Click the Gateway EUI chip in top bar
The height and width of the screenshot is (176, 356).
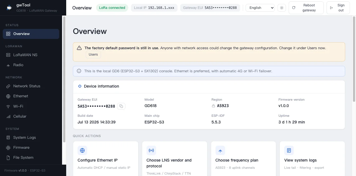[x=210, y=8]
